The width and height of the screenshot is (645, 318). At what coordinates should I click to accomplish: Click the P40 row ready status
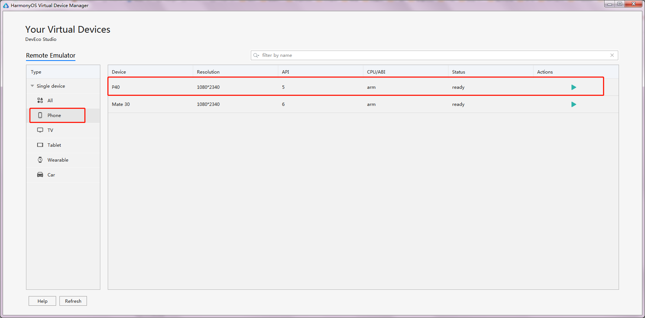(458, 87)
